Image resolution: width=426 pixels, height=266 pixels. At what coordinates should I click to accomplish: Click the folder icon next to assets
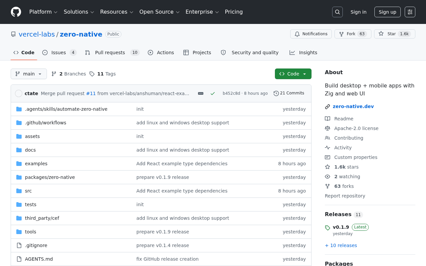(x=19, y=136)
